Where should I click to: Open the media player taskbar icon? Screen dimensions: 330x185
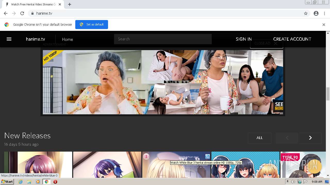[38, 182]
